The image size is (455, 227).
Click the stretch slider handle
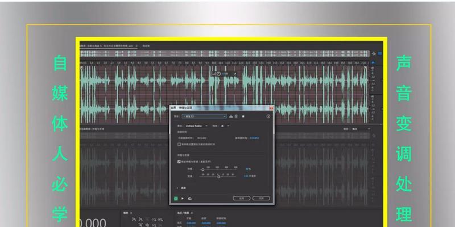tap(203, 170)
